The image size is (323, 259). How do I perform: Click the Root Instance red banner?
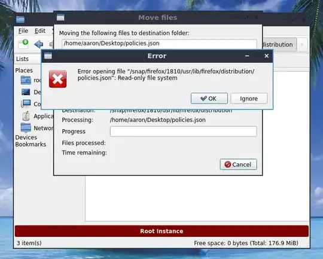pyautogui.click(x=161, y=231)
